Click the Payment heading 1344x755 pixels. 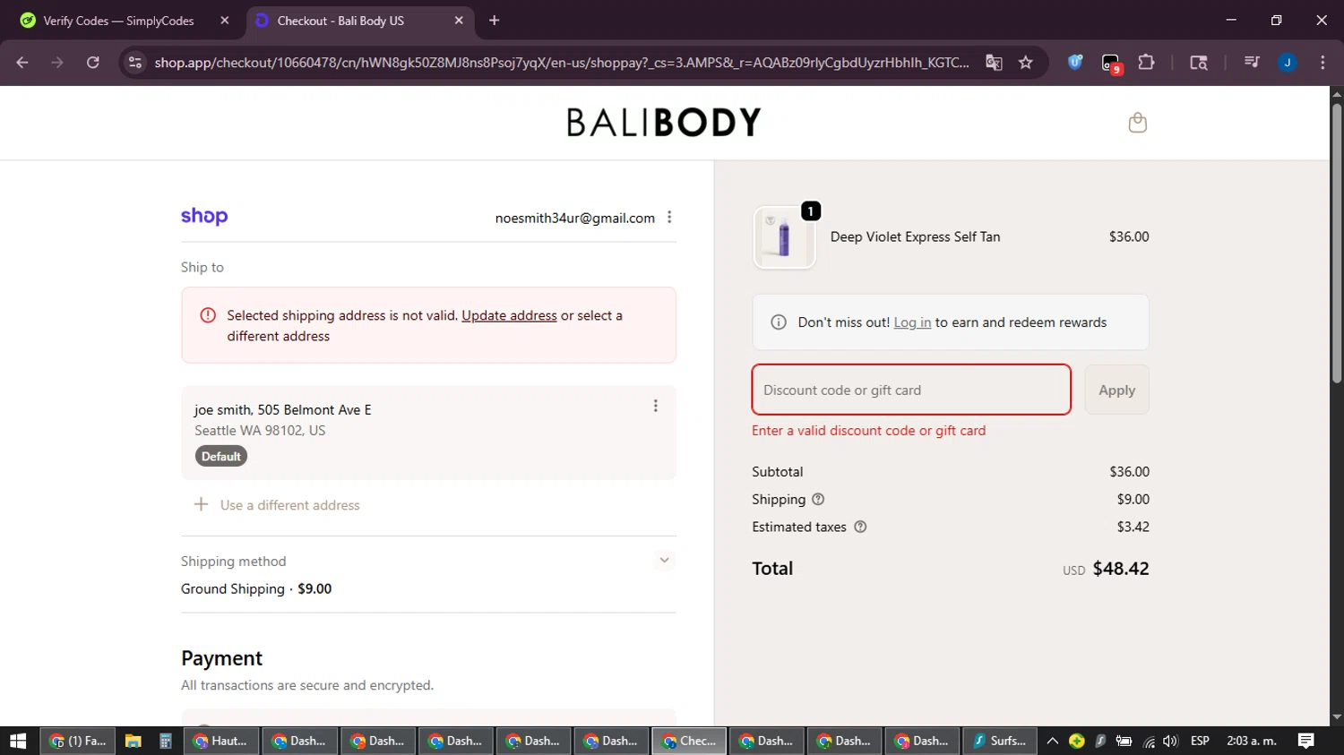tap(221, 658)
